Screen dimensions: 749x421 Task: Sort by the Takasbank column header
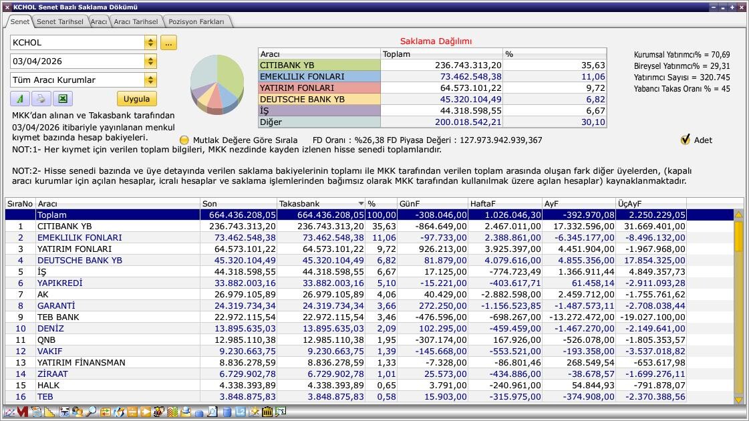[x=321, y=204]
